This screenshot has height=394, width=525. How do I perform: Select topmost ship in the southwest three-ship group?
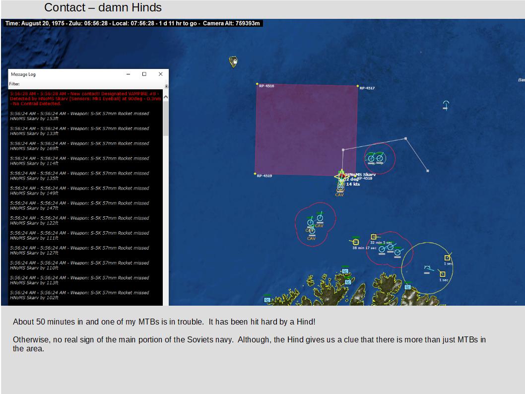click(320, 217)
